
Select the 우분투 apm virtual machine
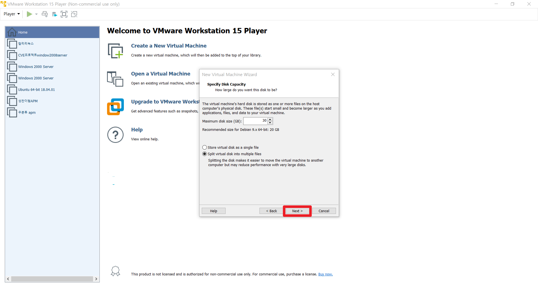[52, 112]
